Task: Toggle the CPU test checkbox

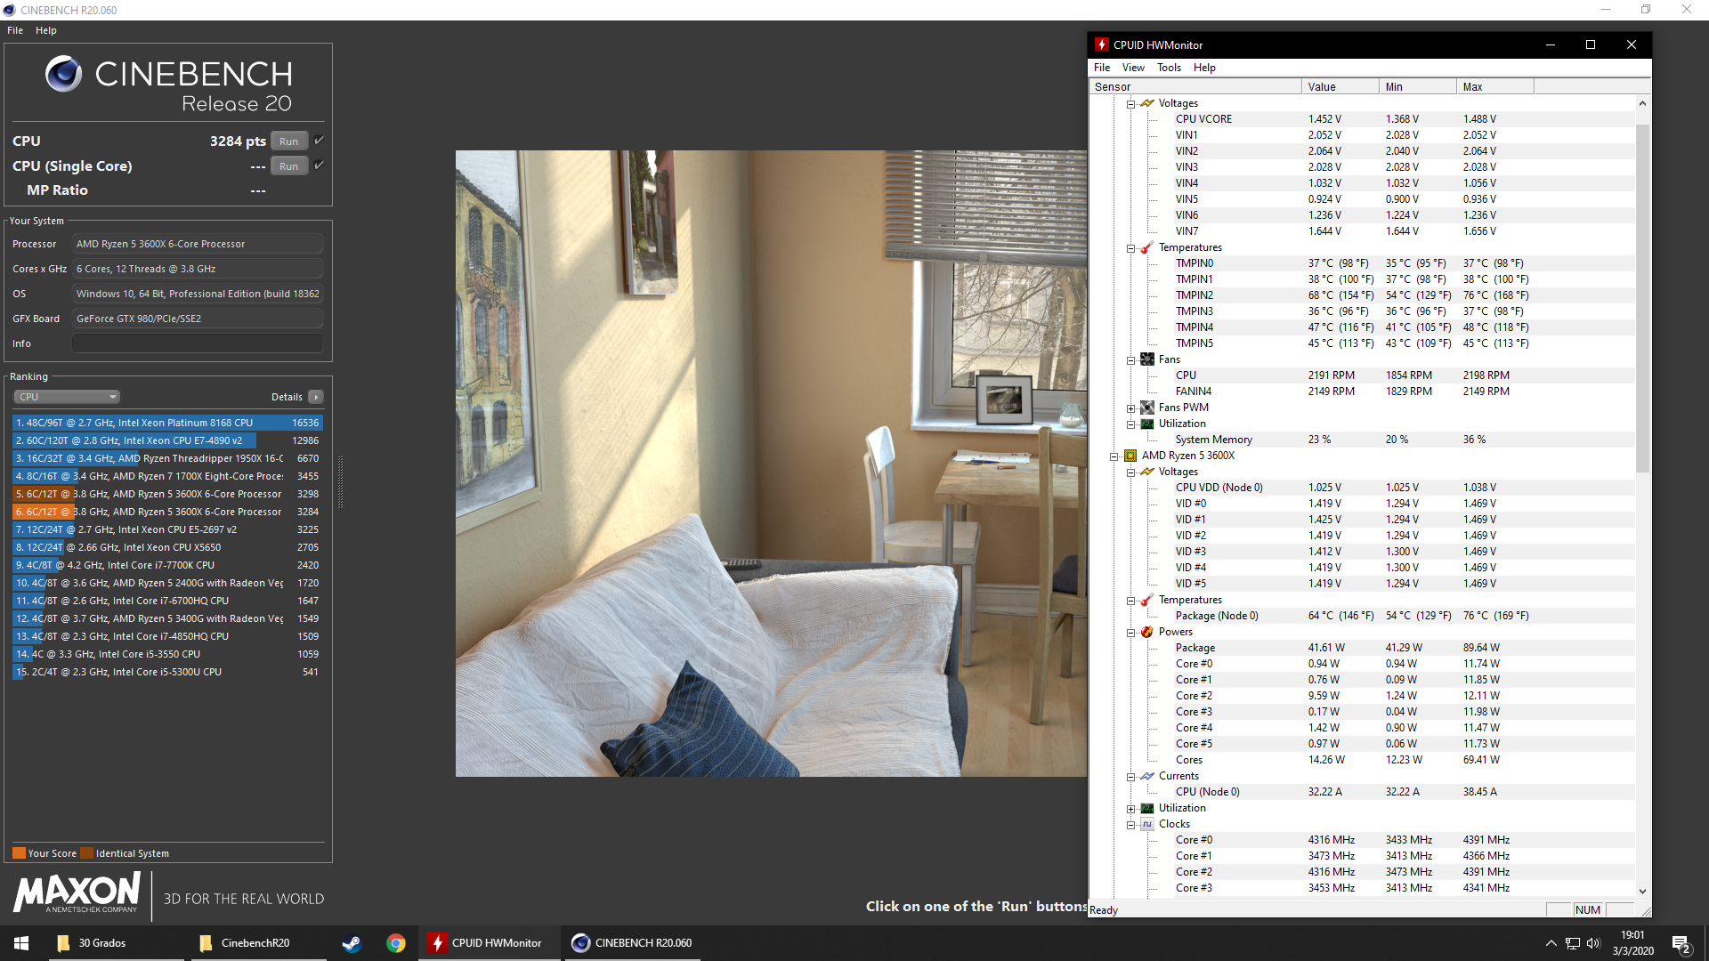Action: [x=319, y=141]
